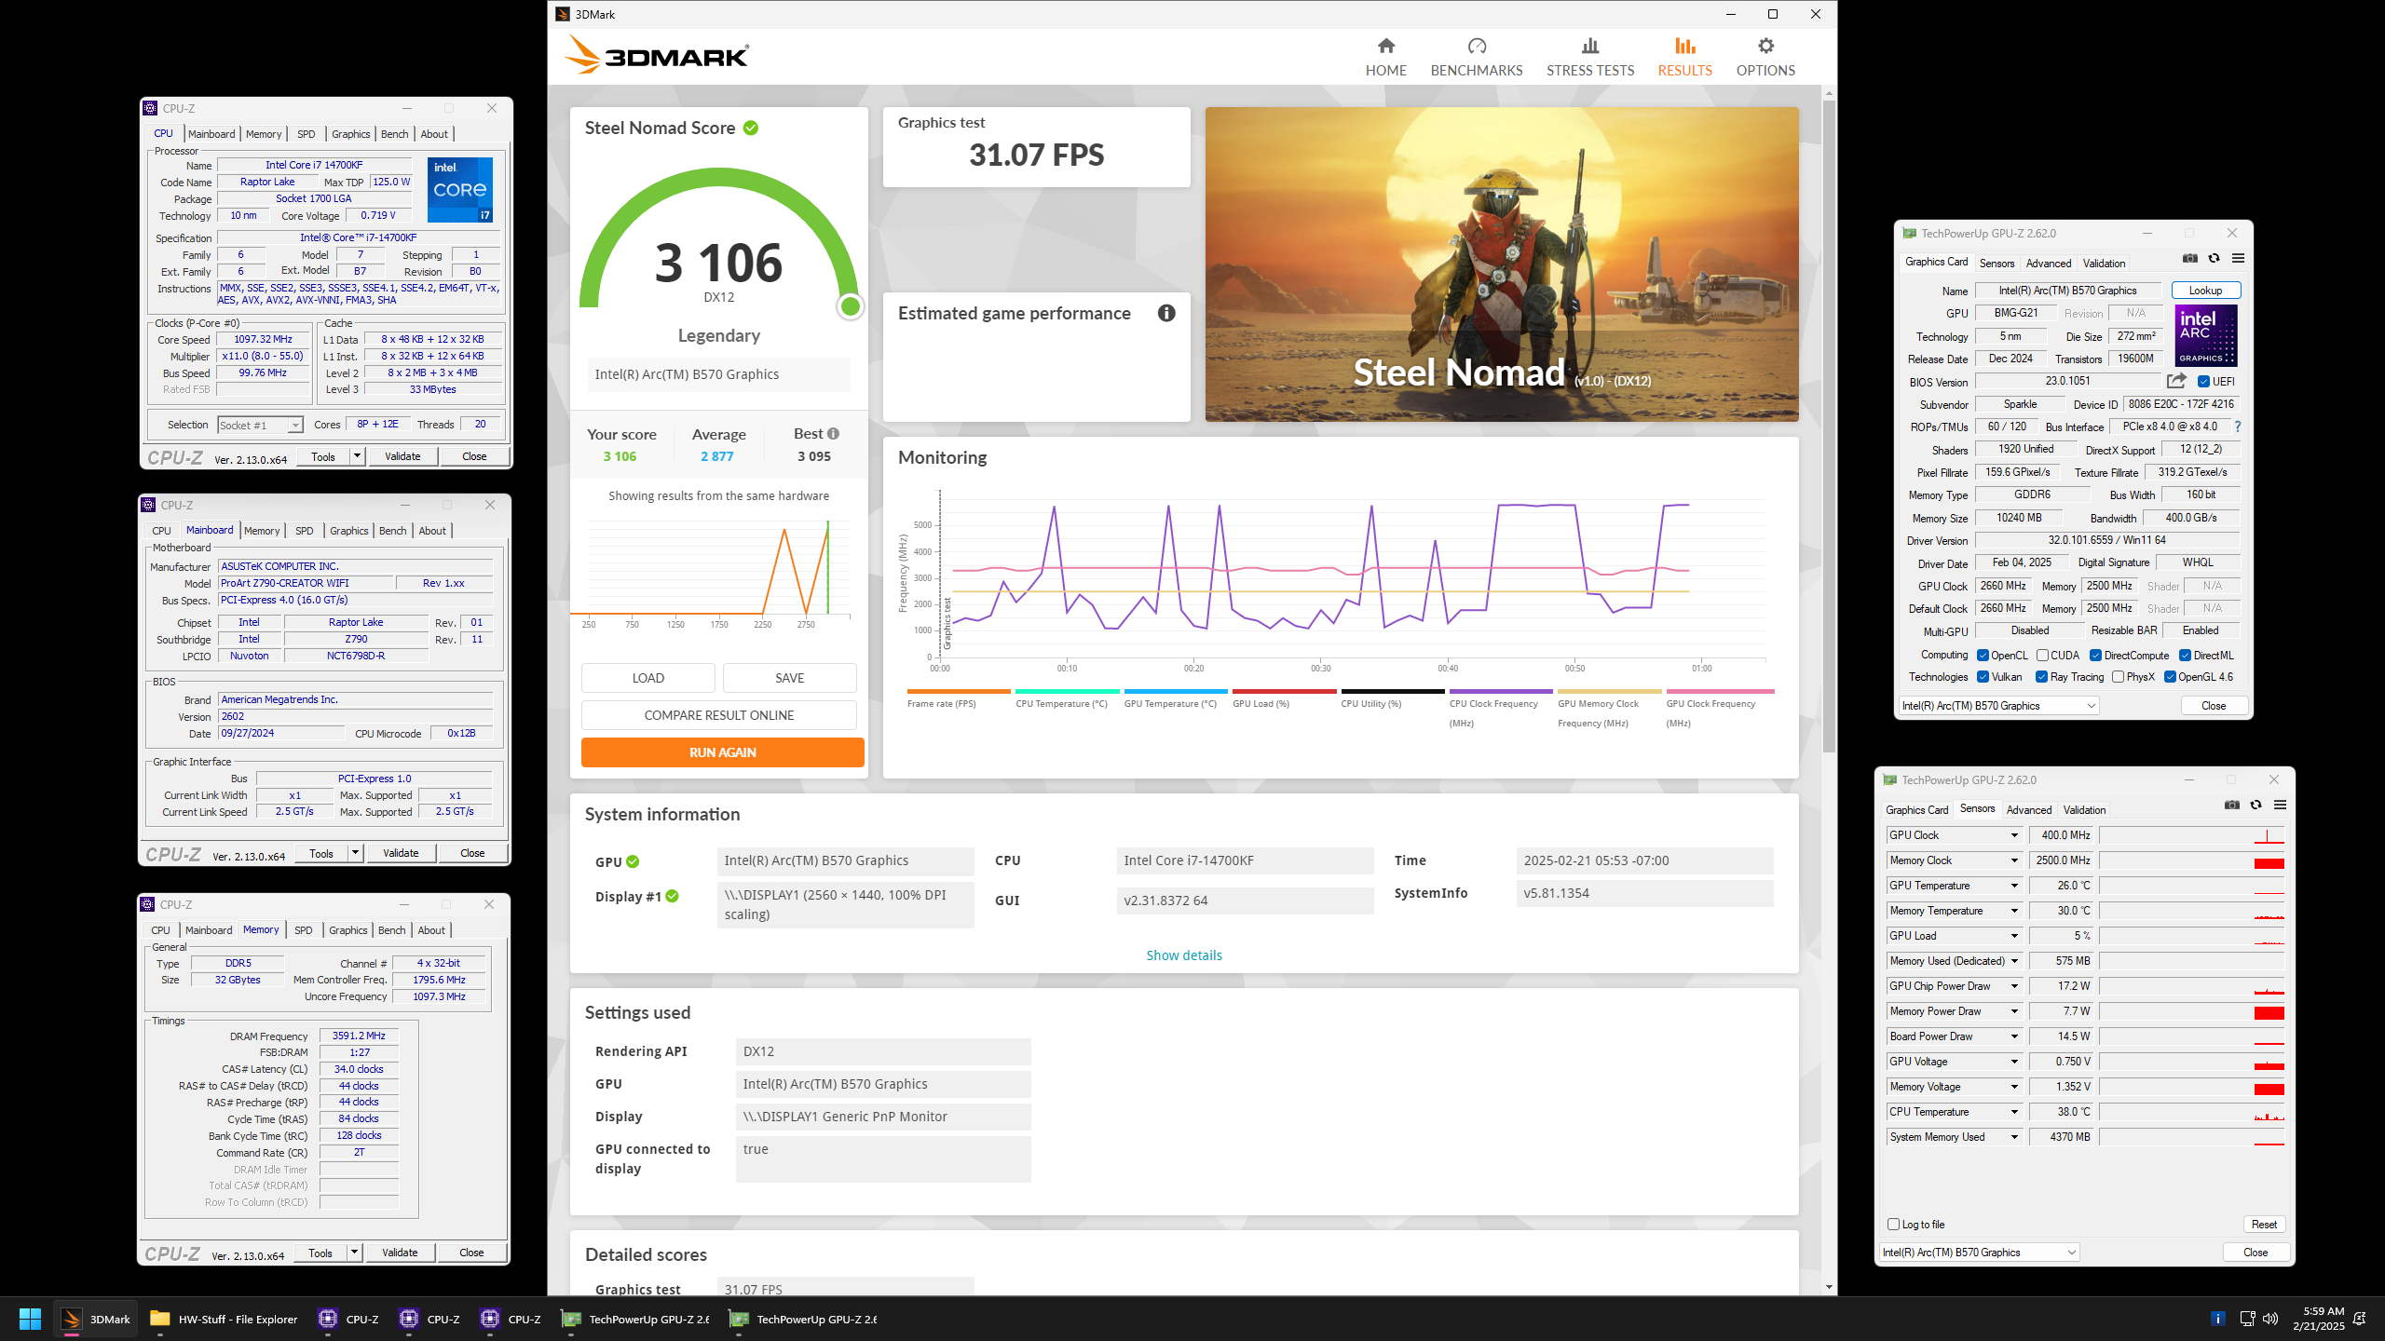Take screenshot with camera icon in GPU-Z Graphics Card window

click(x=2190, y=259)
